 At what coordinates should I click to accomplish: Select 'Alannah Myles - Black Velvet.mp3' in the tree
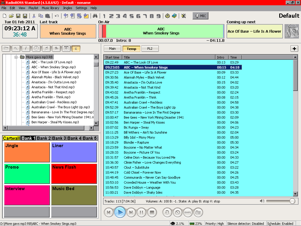pyautogui.click(x=55, y=77)
